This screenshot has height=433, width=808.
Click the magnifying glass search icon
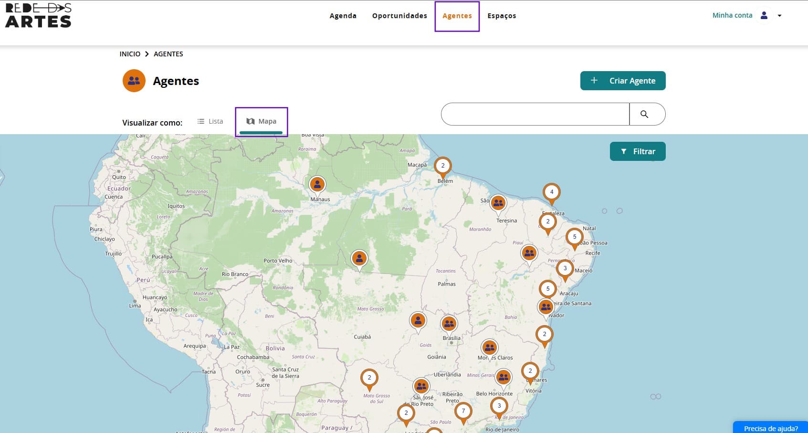coord(644,114)
